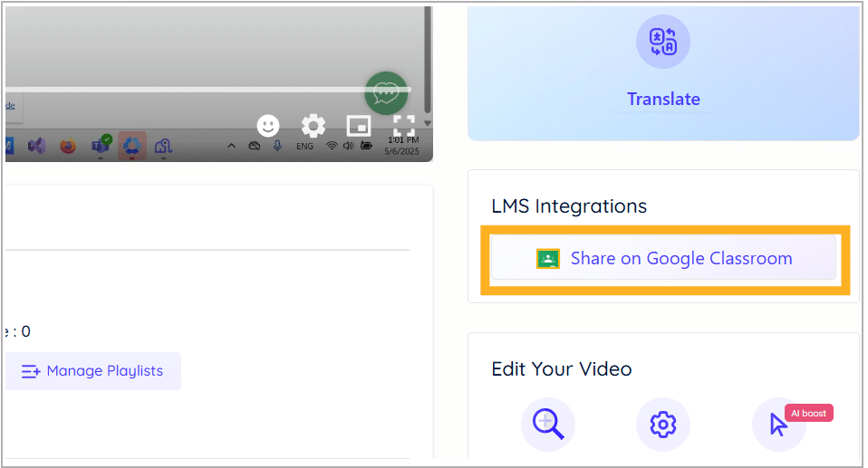The width and height of the screenshot is (868, 468).
Task: Open Manage Playlists
Action: tap(92, 370)
